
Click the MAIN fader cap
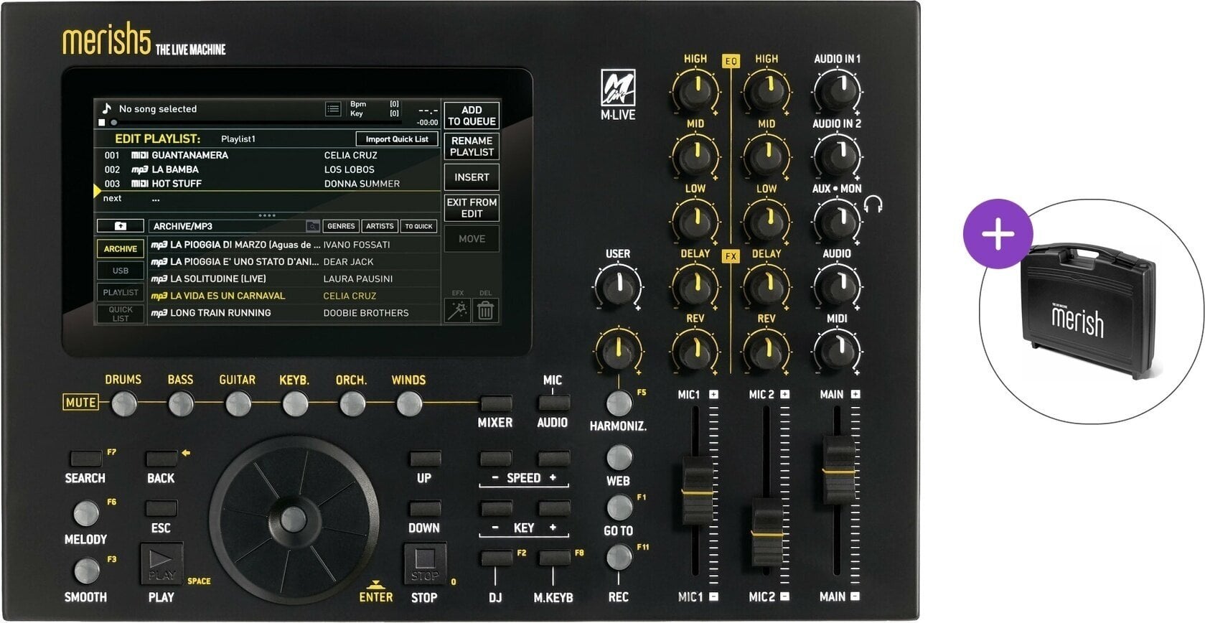point(838,469)
